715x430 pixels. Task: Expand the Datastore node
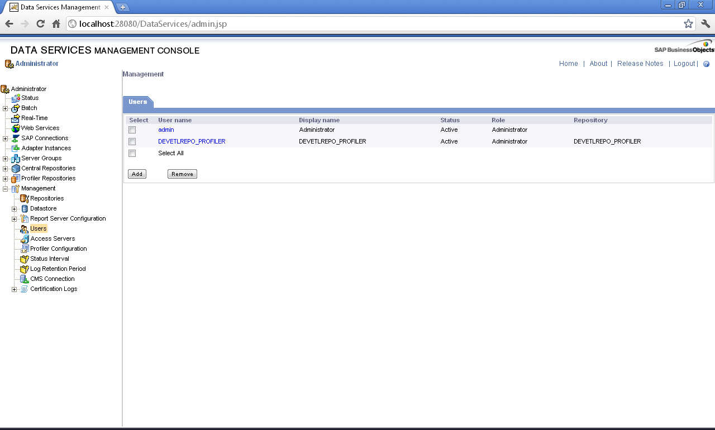coord(14,209)
